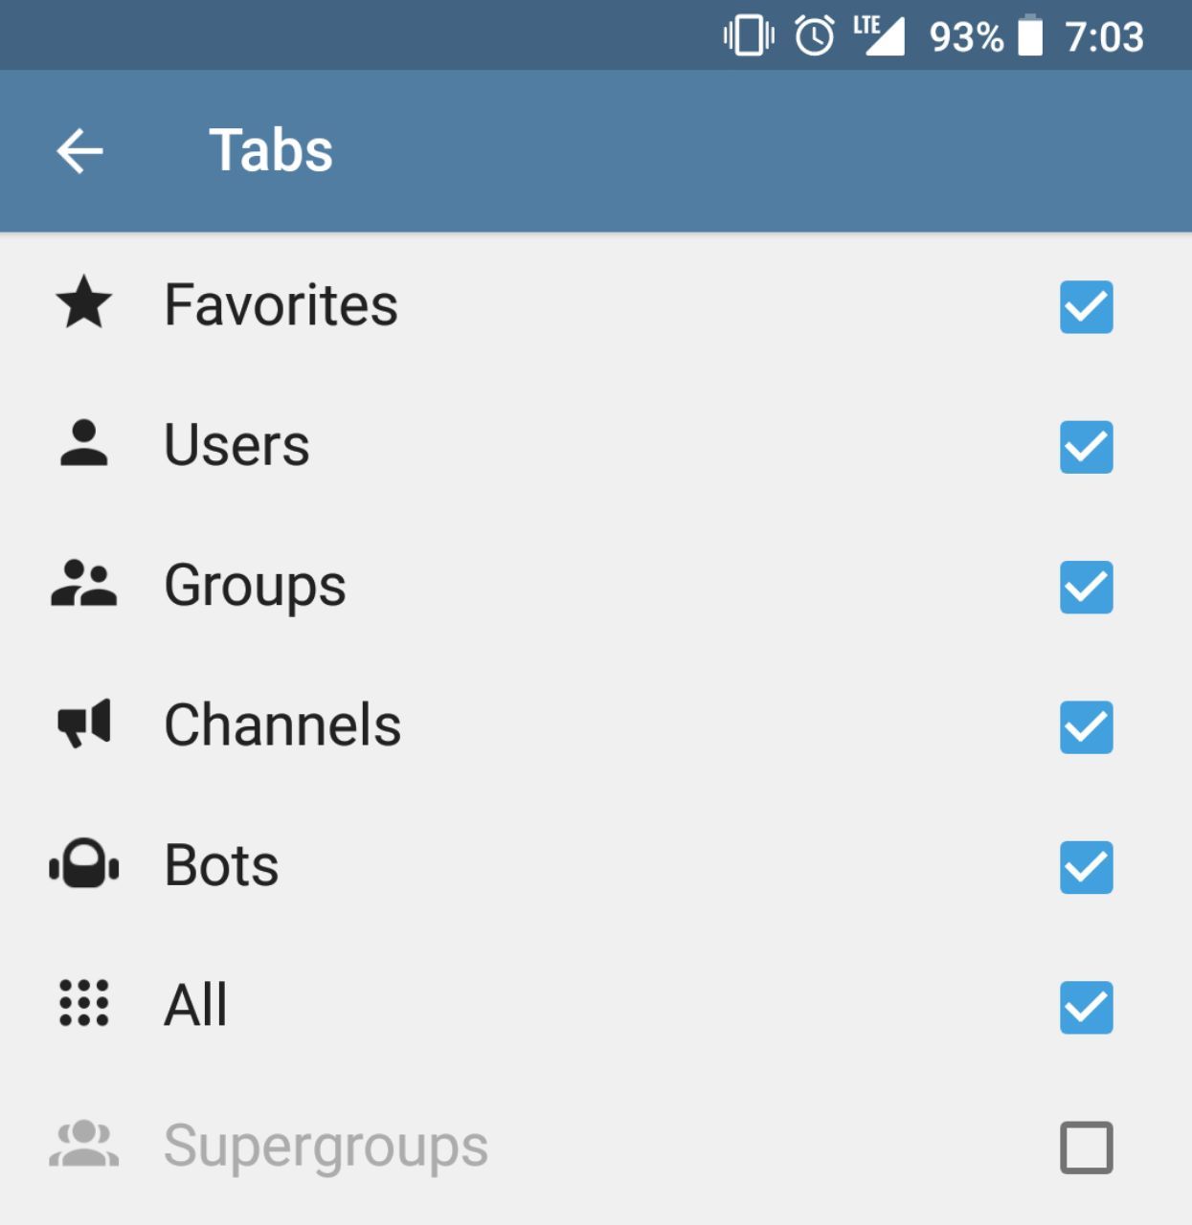1192x1225 pixels.
Task: Tap the Channels megaphone icon
Action: coord(84,724)
